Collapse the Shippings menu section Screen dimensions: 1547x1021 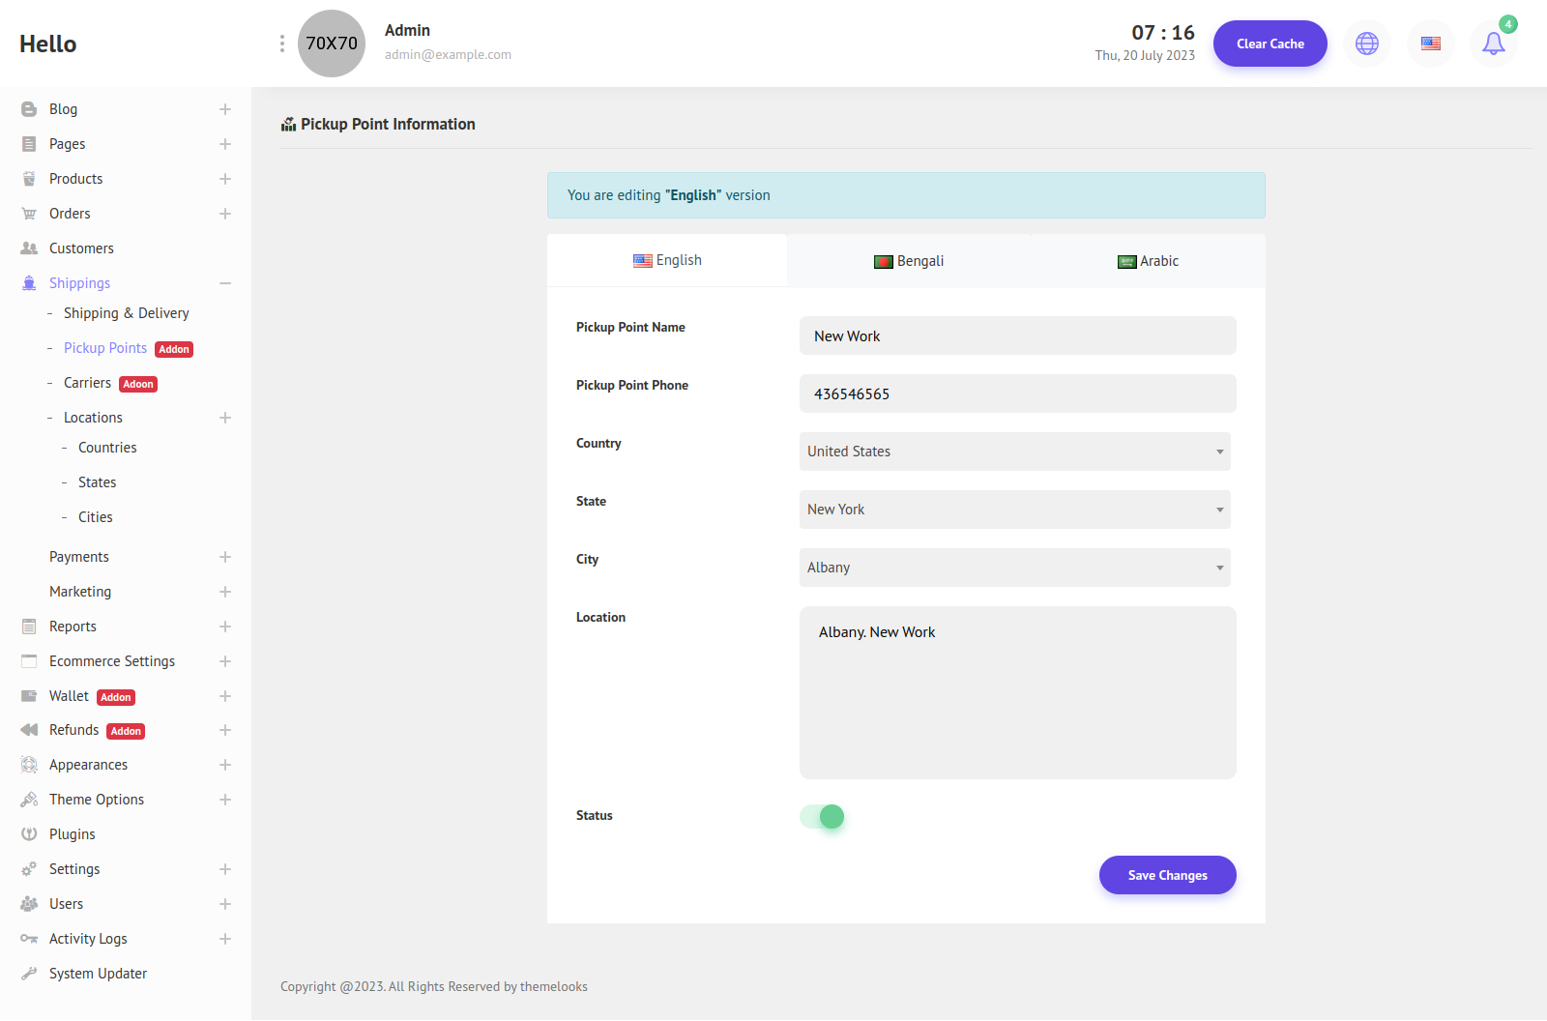[225, 283]
